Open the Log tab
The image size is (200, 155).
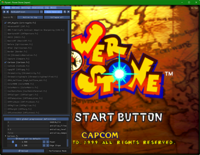pyautogui.click(x=47, y=8)
